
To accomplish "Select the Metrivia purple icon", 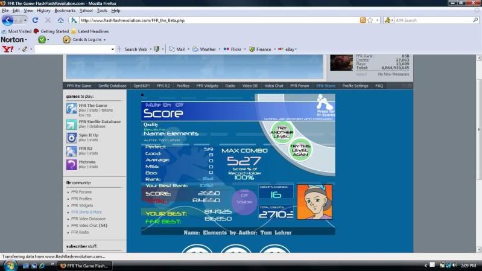I will 72,164.
